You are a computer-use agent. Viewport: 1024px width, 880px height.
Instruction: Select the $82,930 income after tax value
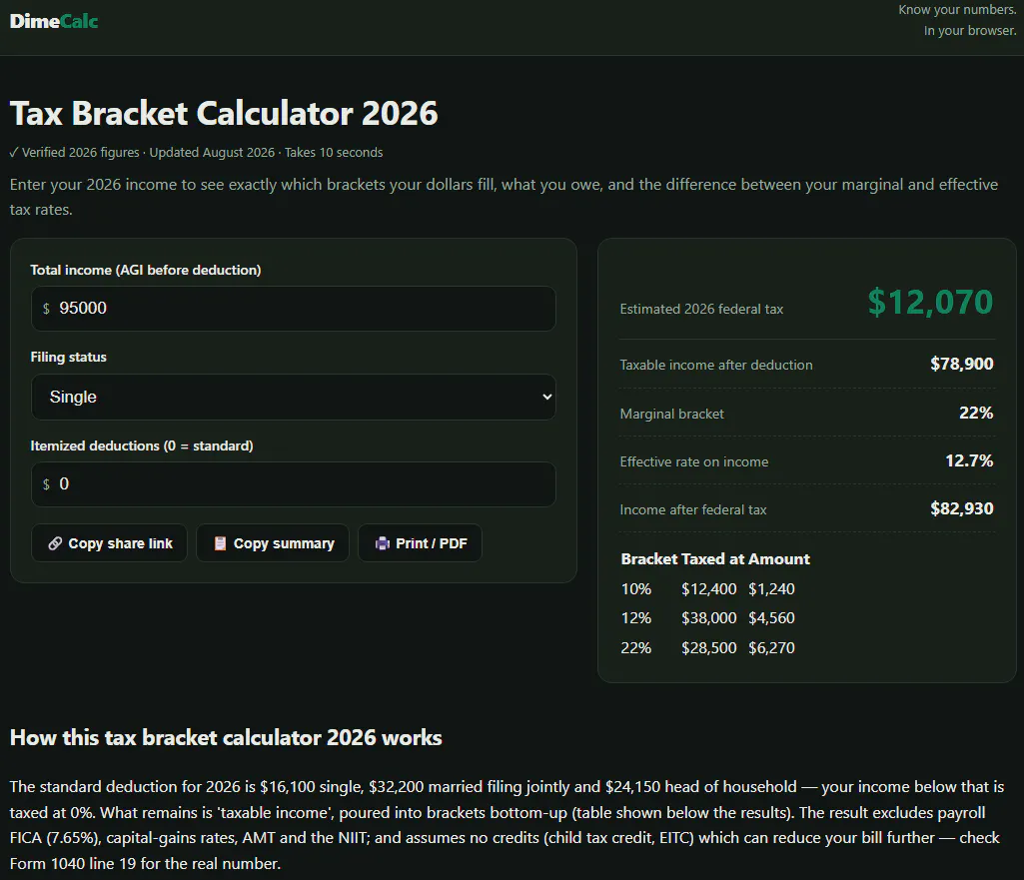click(961, 508)
